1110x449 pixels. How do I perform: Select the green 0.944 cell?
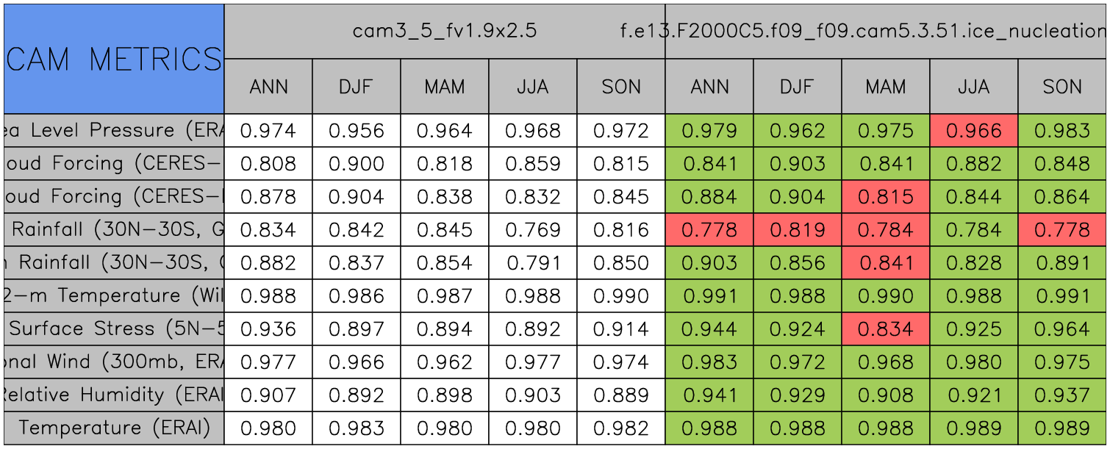(709, 329)
